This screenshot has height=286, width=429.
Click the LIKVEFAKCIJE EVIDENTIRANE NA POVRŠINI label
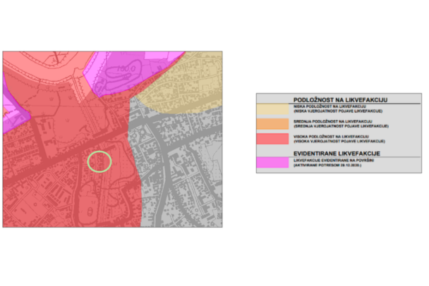click(334, 161)
